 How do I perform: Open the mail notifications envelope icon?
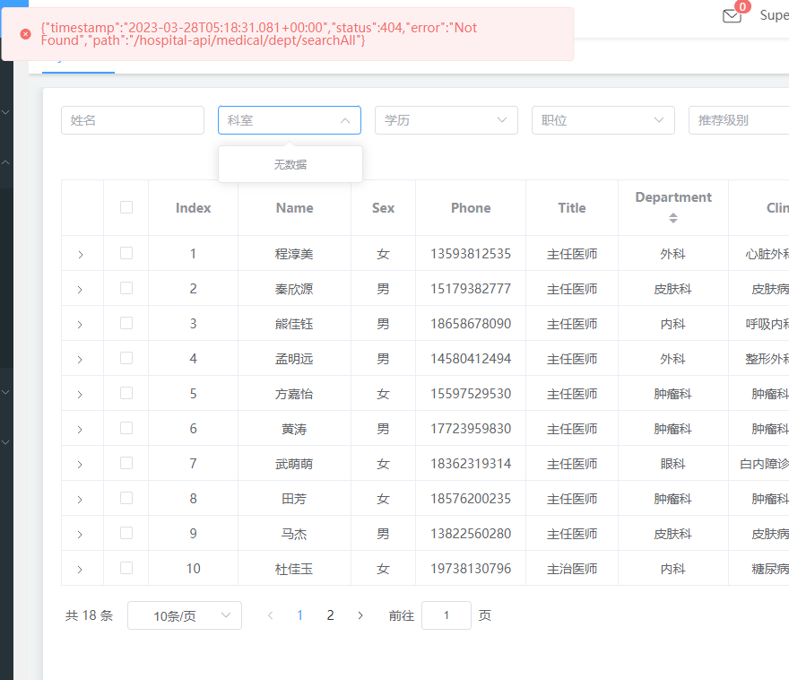coord(732,16)
